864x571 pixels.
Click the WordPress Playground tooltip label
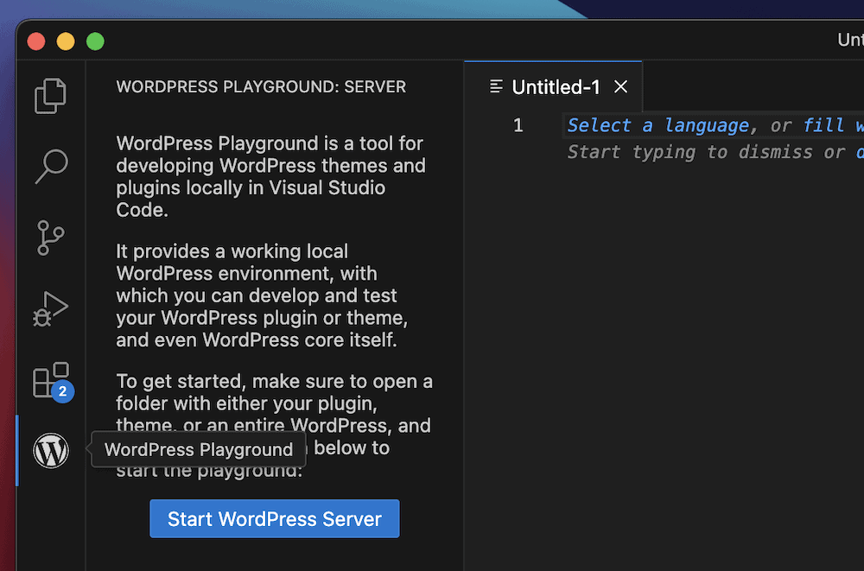click(x=197, y=449)
